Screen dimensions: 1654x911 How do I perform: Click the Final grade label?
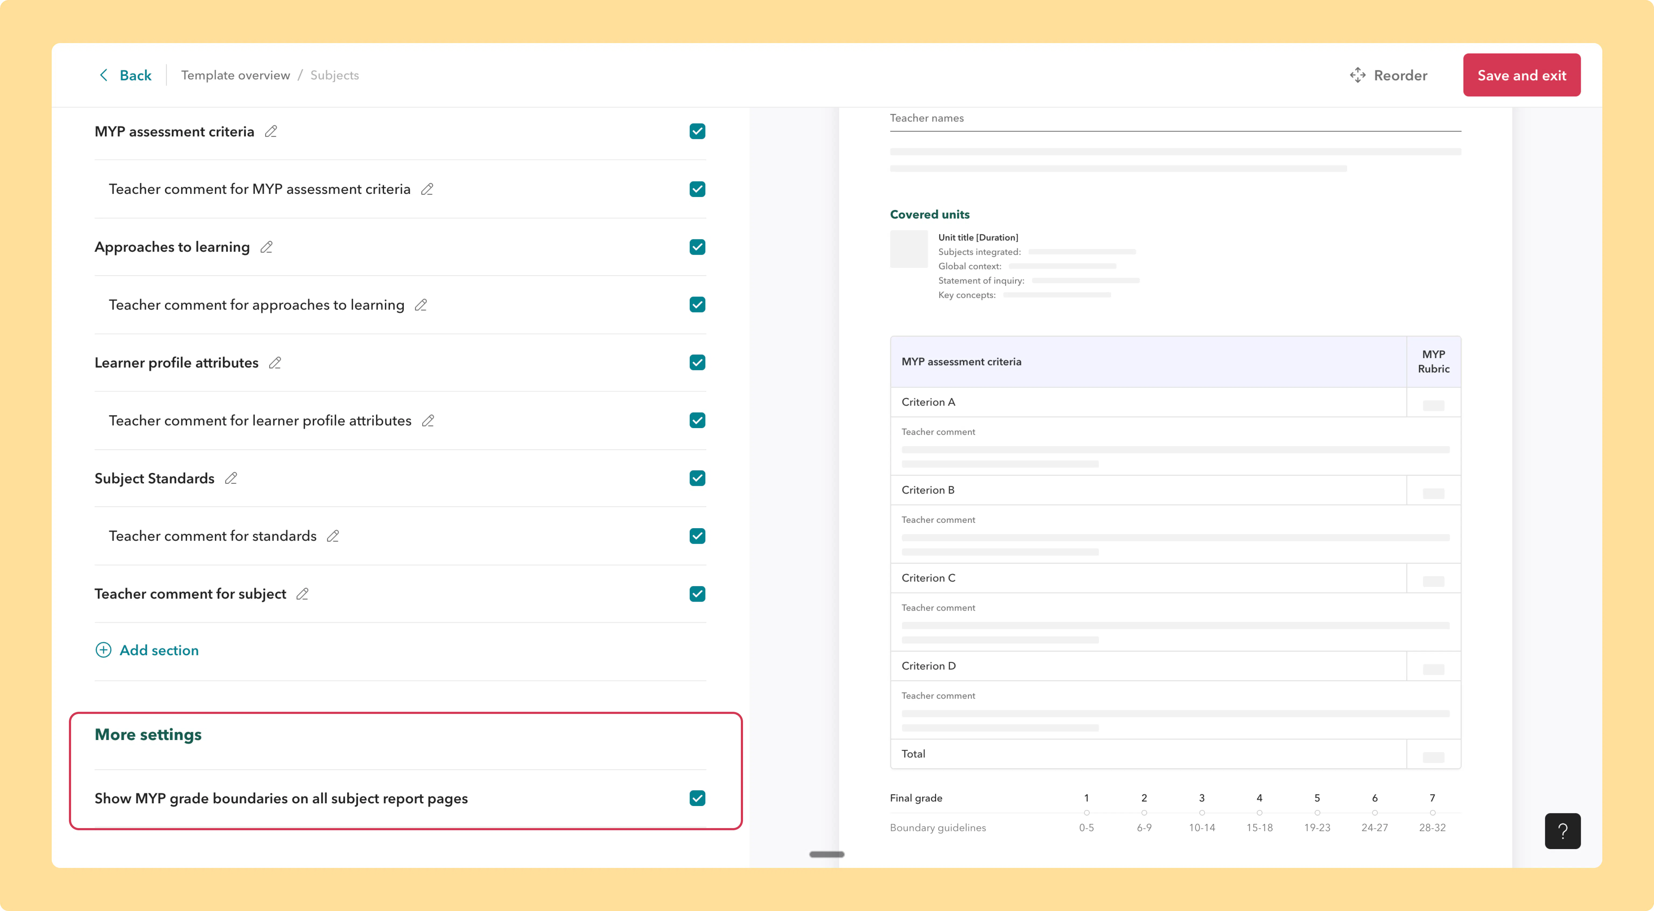point(916,798)
